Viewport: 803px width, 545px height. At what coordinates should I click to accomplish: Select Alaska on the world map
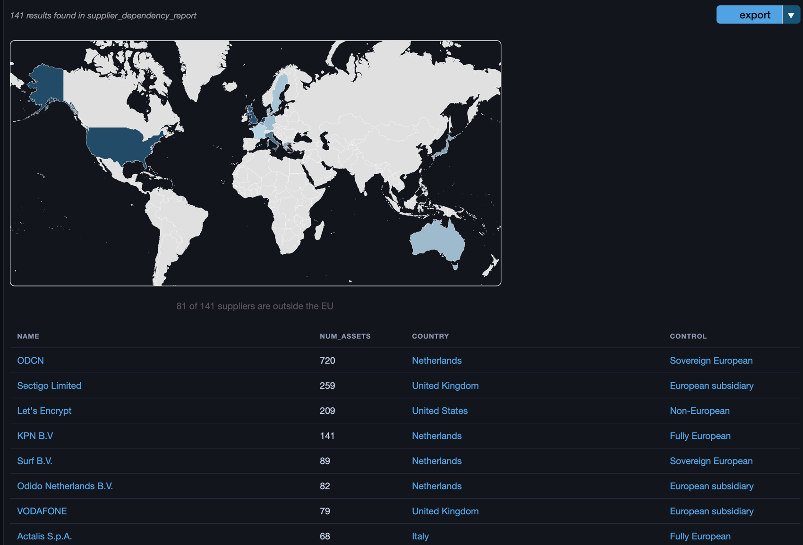50,85
